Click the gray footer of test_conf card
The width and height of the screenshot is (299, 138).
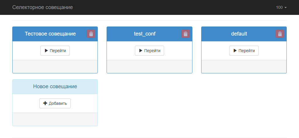click(x=149, y=67)
